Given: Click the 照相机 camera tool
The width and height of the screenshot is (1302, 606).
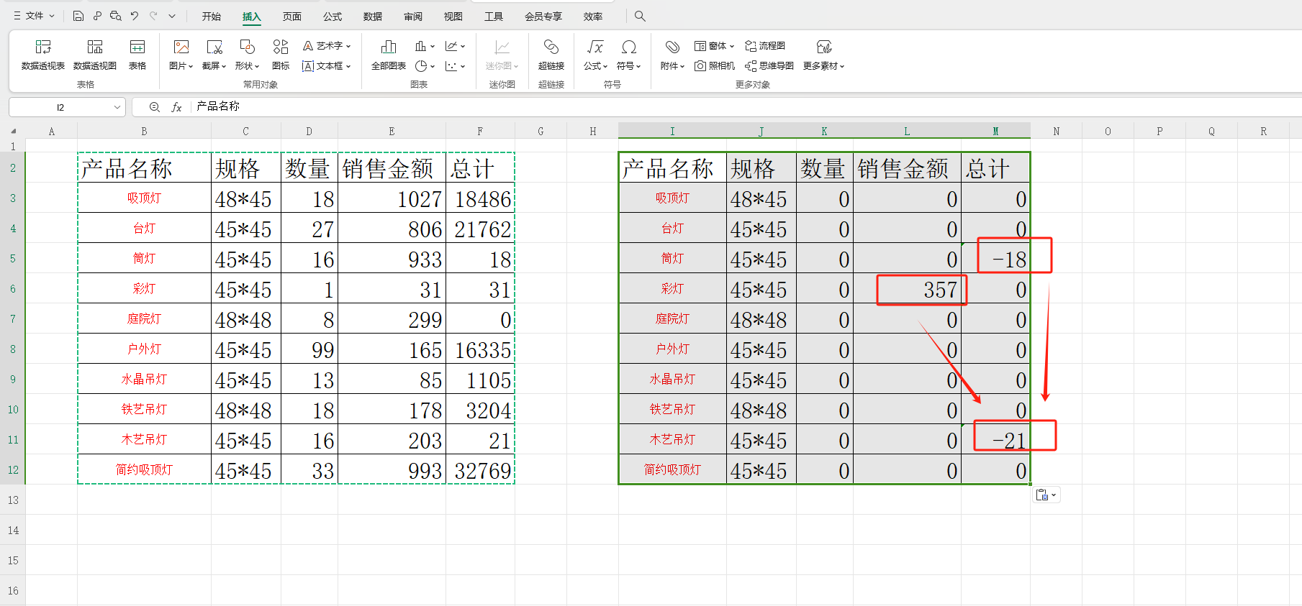Looking at the screenshot, I should (715, 66).
